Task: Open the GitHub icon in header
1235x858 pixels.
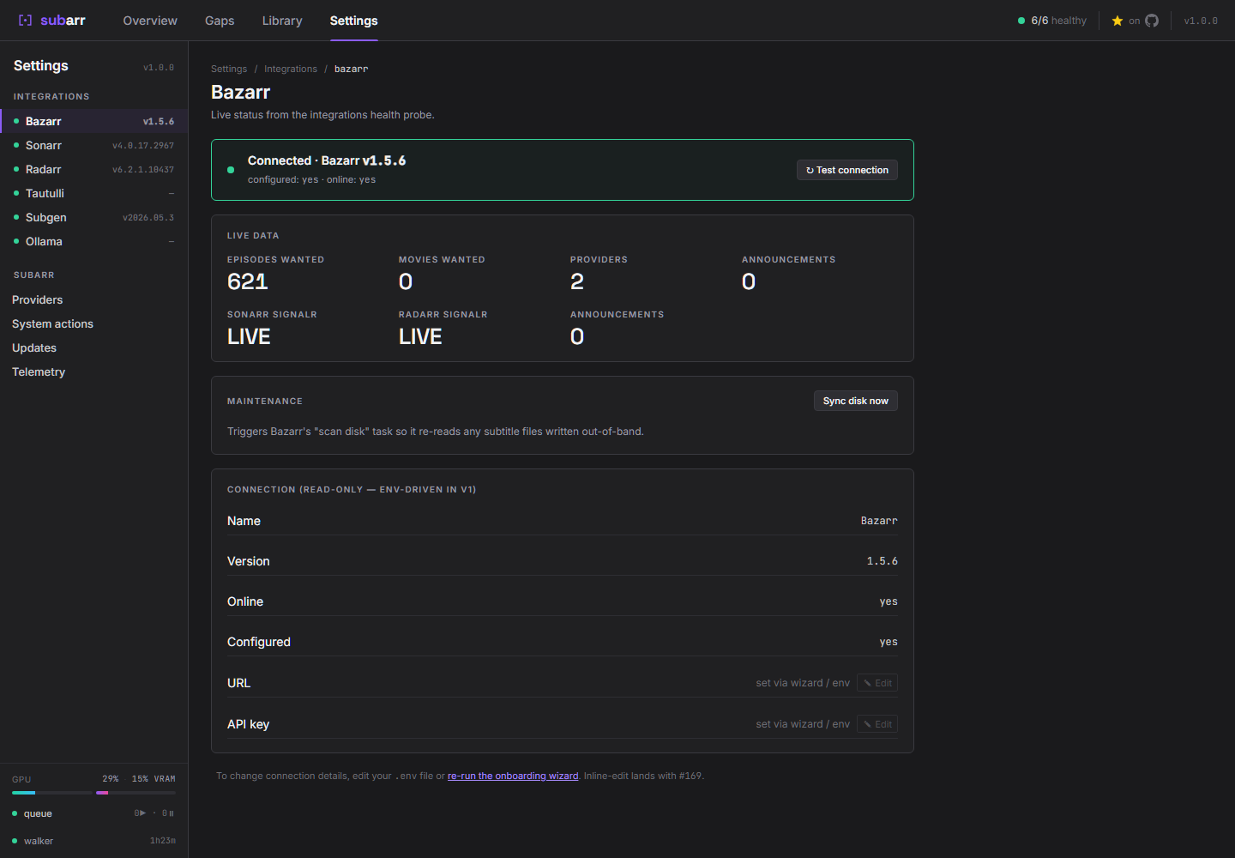Action: coord(1152,21)
